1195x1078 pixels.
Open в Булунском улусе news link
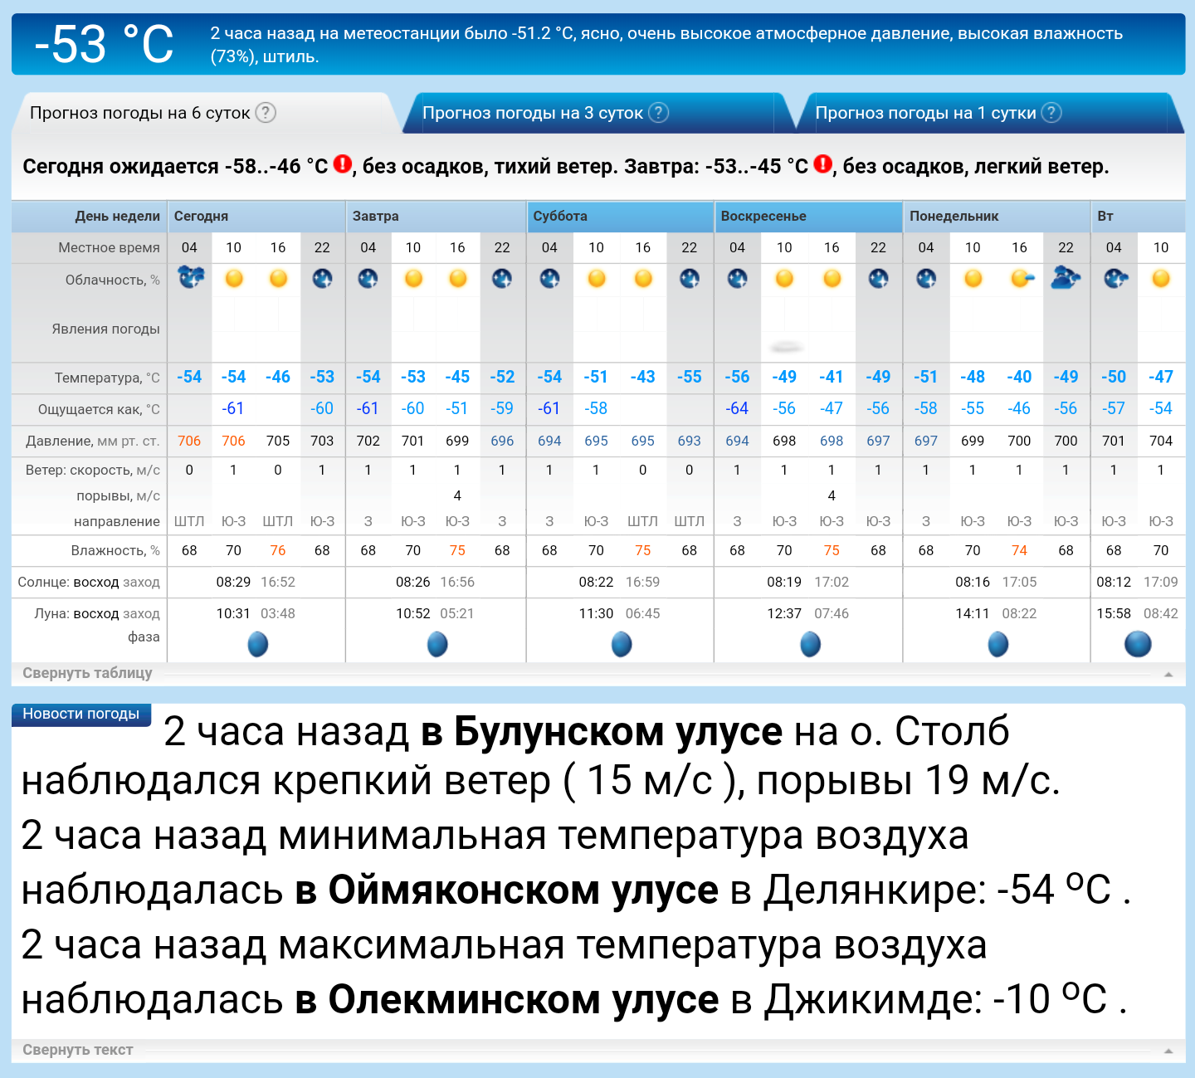point(602,731)
